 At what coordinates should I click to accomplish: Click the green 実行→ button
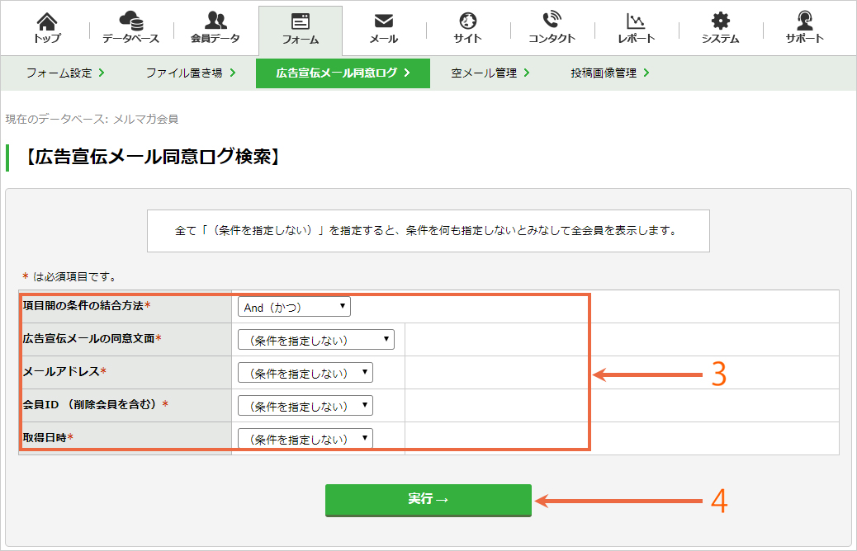[428, 499]
